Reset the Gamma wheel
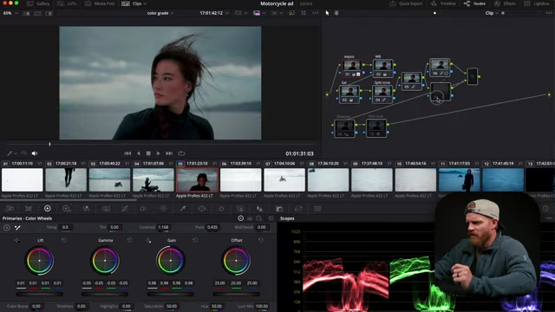555x312 pixels. point(129,240)
